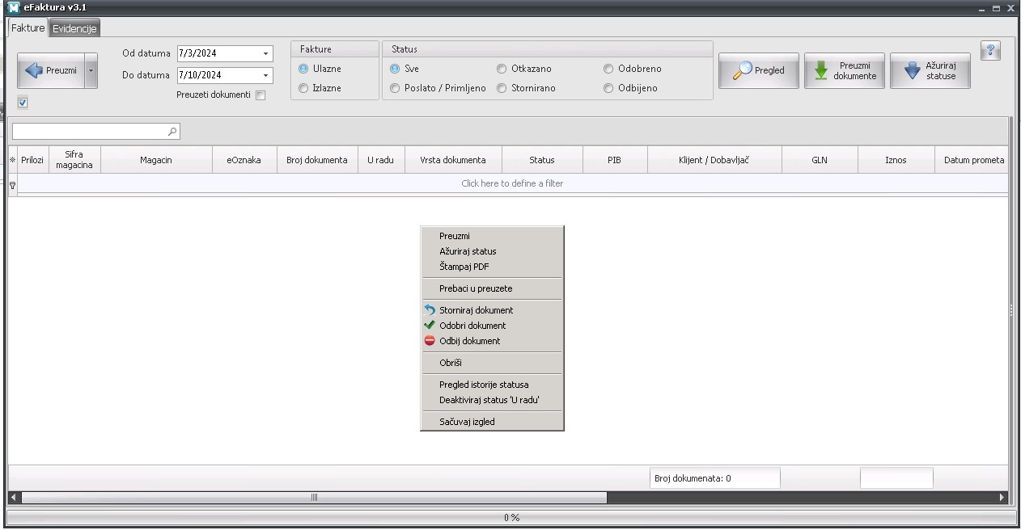This screenshot has width=1021, height=530.
Task: Choose Ažuriraj status from context menu
Action: 492,251
